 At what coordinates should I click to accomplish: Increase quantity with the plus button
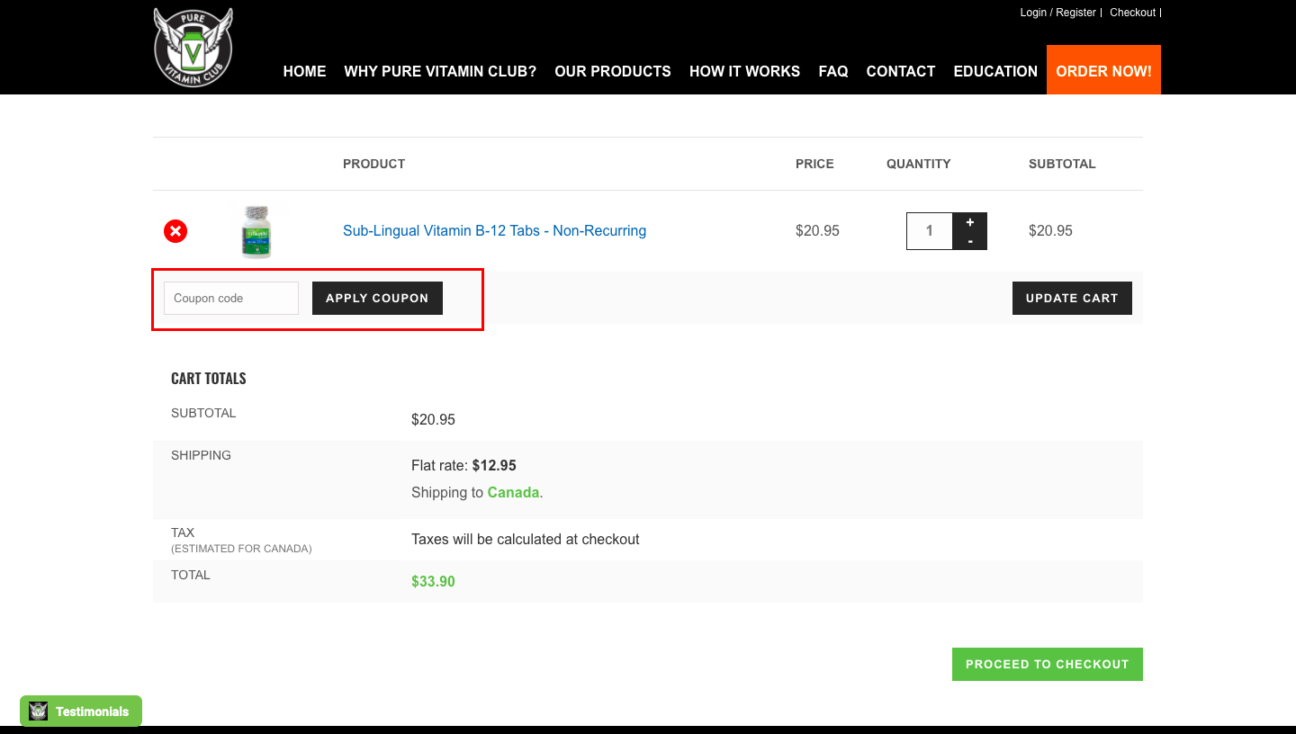point(969,222)
